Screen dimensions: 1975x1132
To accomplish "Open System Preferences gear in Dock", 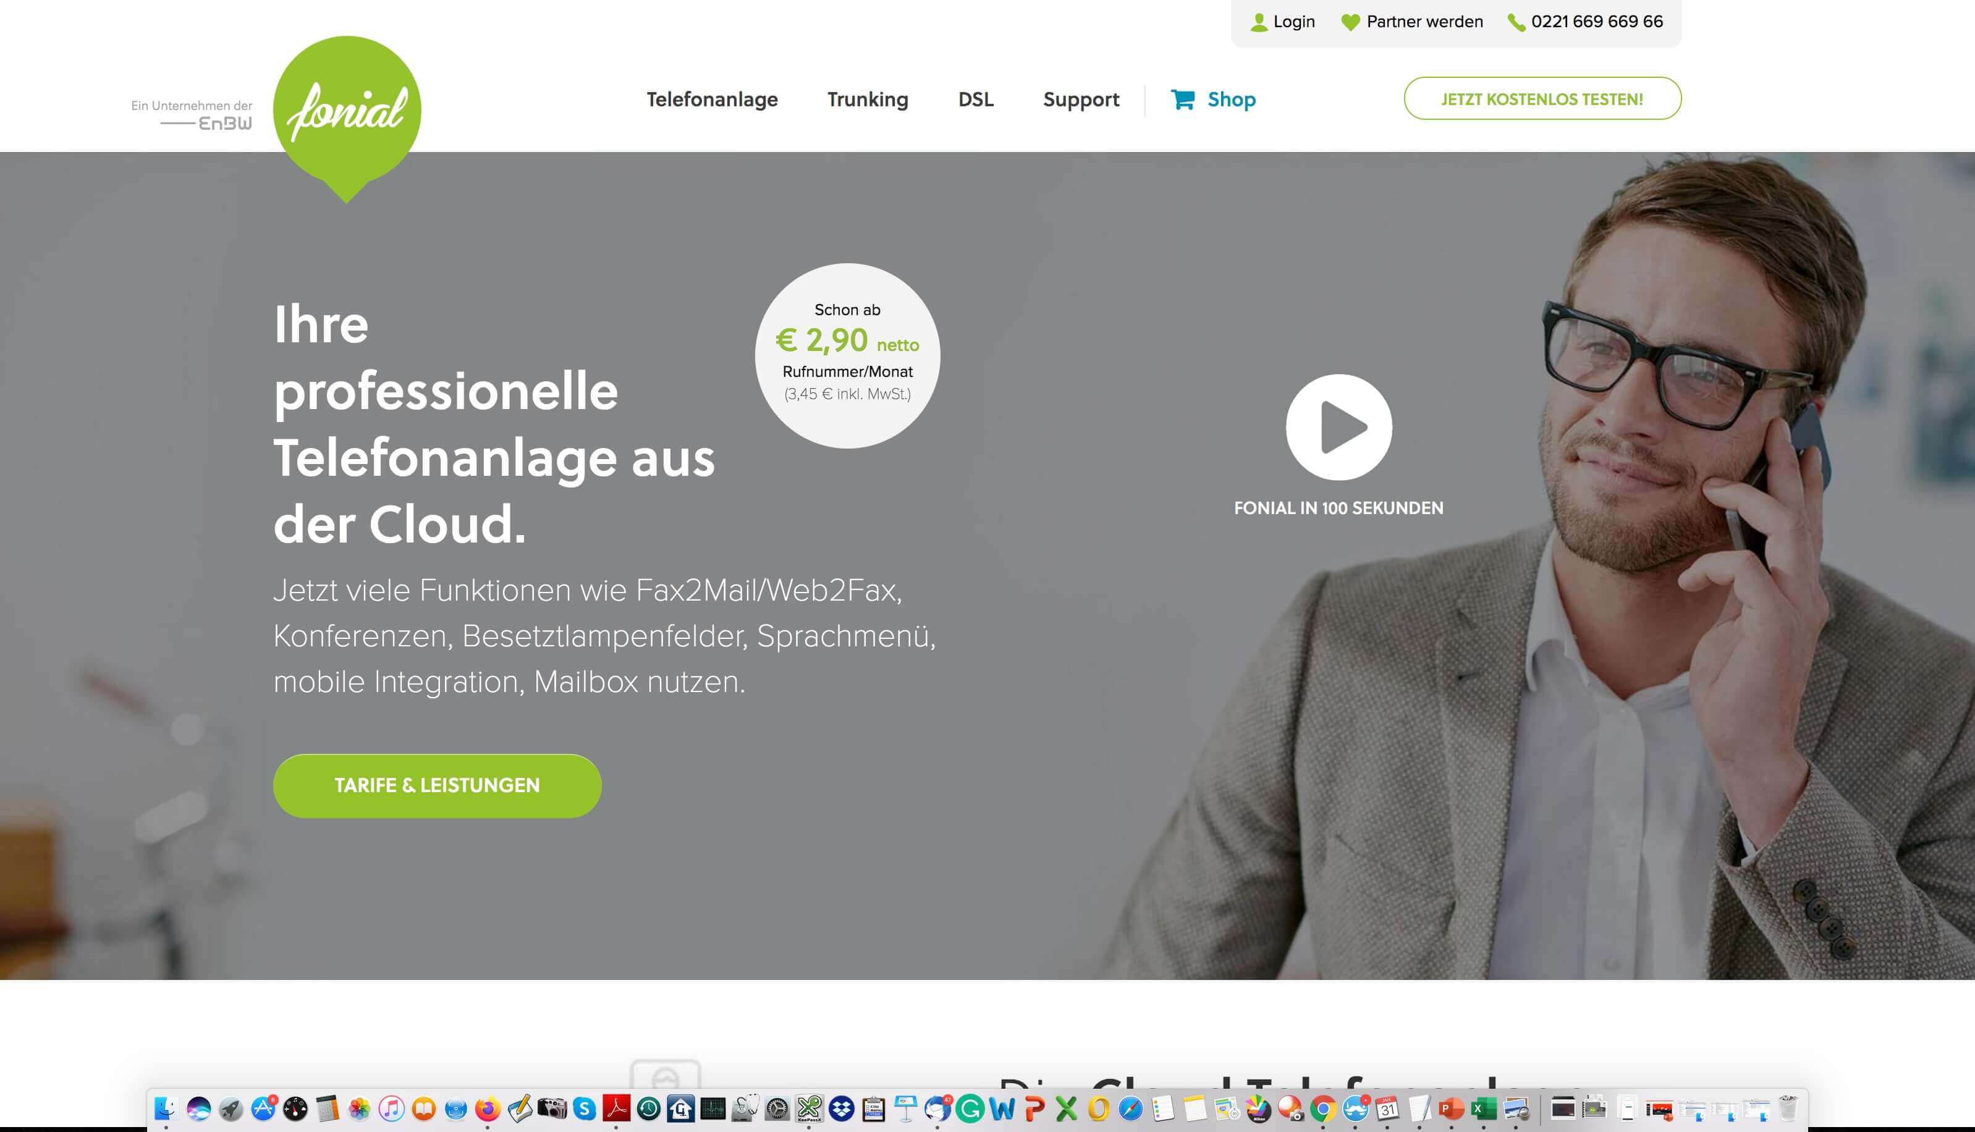I will click(x=777, y=1109).
